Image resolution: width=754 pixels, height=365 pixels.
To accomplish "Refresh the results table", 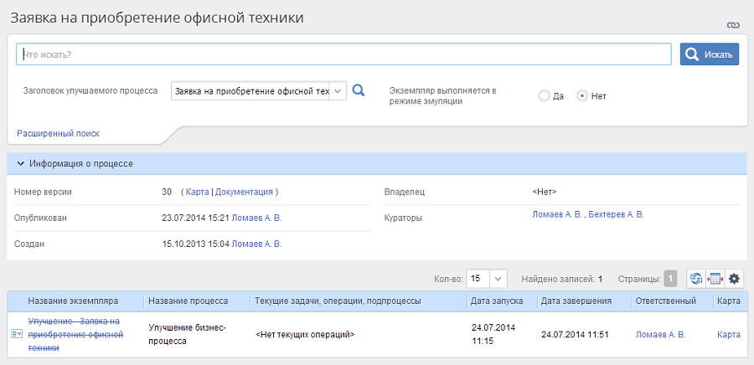I will tap(696, 279).
